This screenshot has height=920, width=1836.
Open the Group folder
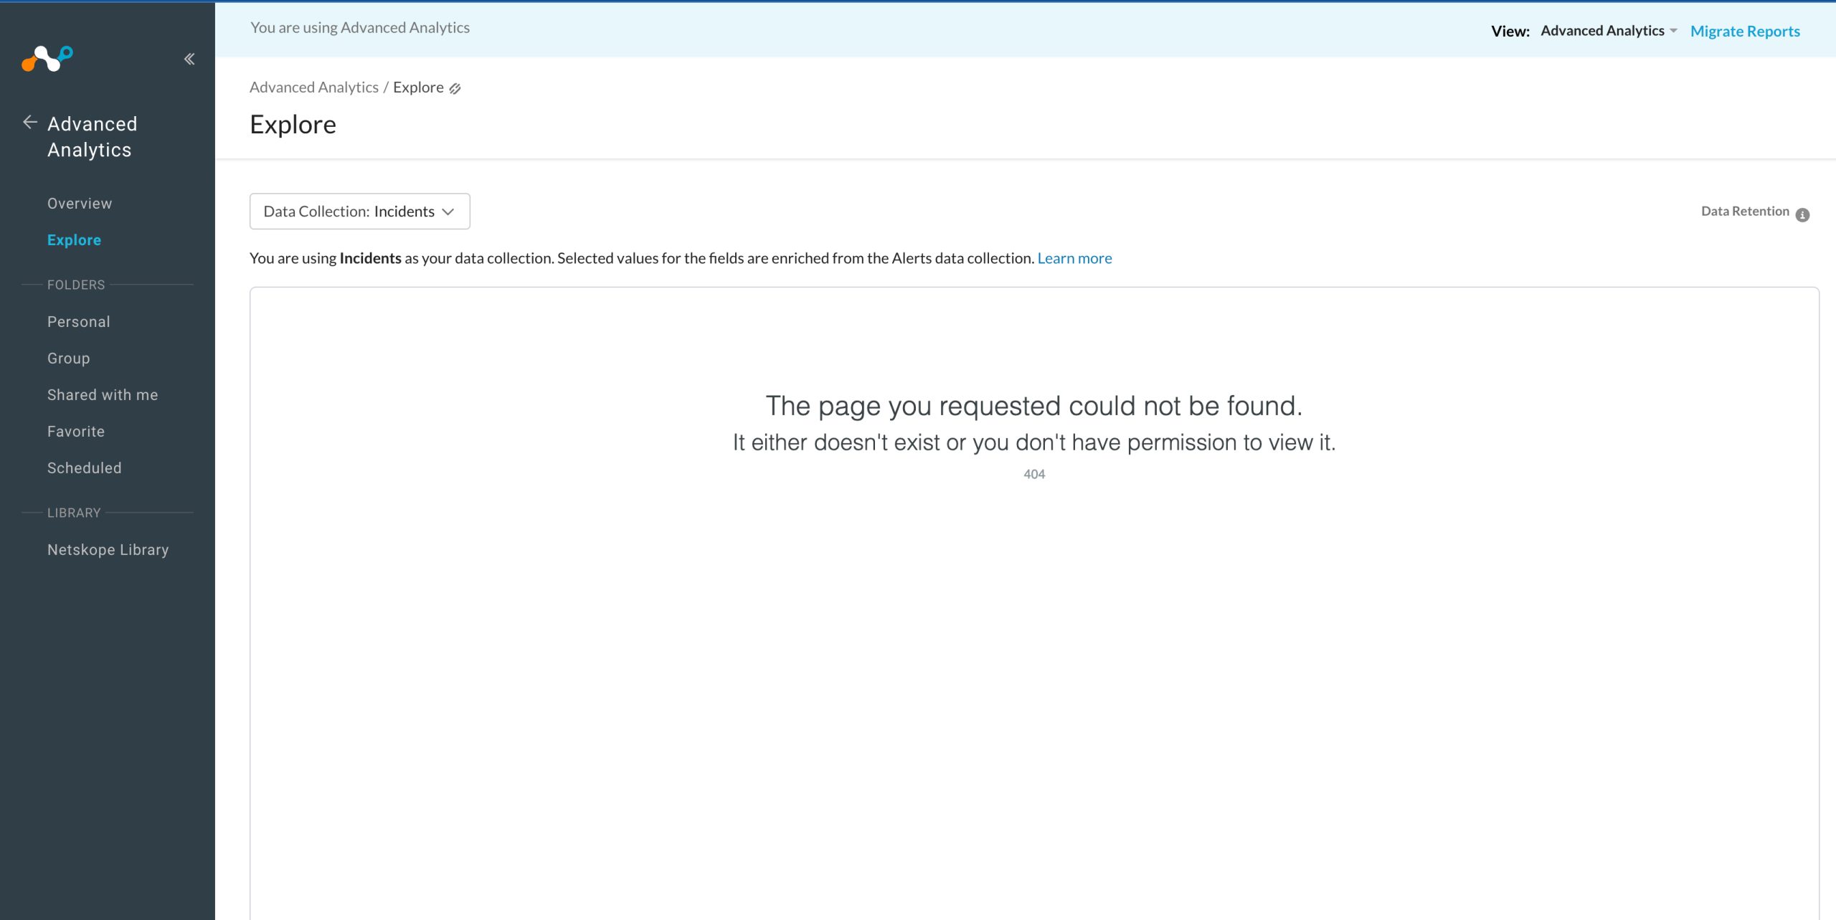(x=69, y=359)
